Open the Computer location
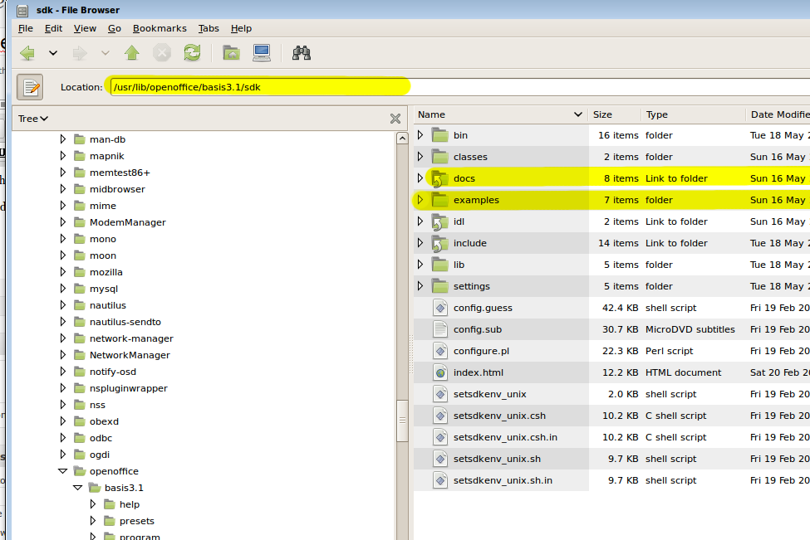The image size is (810, 540). [262, 52]
